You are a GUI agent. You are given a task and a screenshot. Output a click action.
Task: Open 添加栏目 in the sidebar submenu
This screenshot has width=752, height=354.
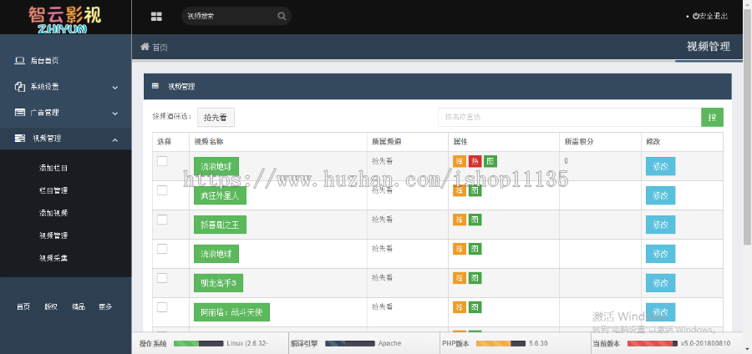(53, 168)
